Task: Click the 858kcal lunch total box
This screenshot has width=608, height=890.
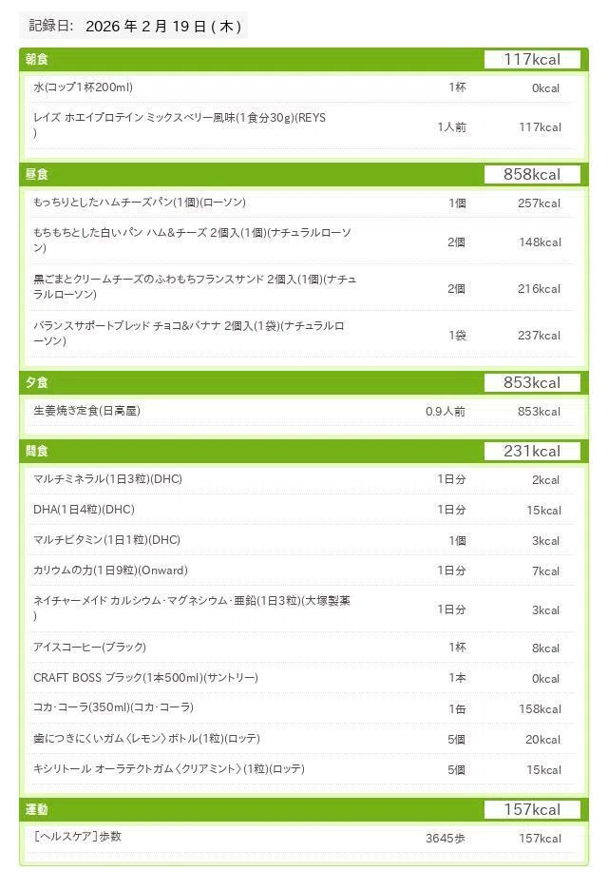Action: [x=532, y=174]
